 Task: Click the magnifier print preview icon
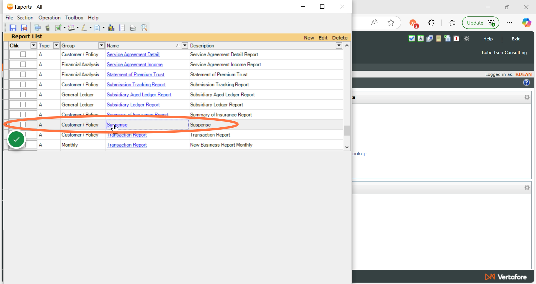coord(144,28)
